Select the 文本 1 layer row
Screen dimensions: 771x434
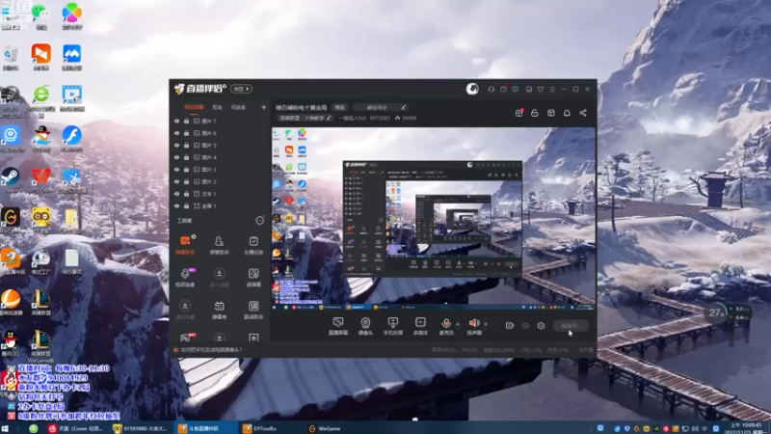221,194
